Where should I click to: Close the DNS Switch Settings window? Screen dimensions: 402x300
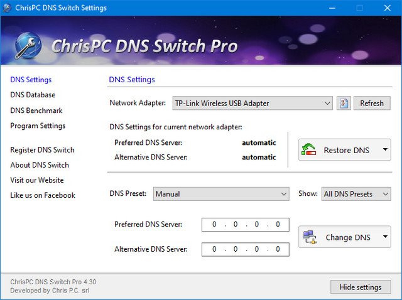click(388, 8)
